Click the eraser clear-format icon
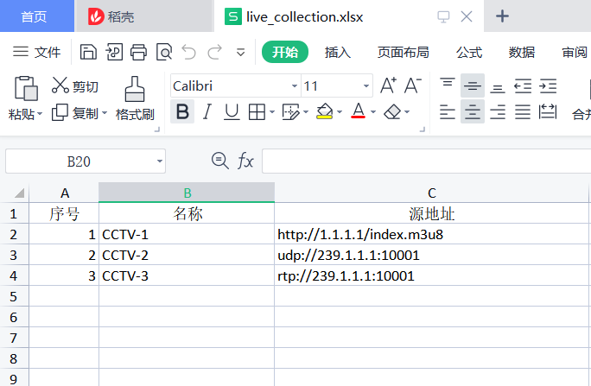Screen dimensions: 591x386 tap(392, 111)
